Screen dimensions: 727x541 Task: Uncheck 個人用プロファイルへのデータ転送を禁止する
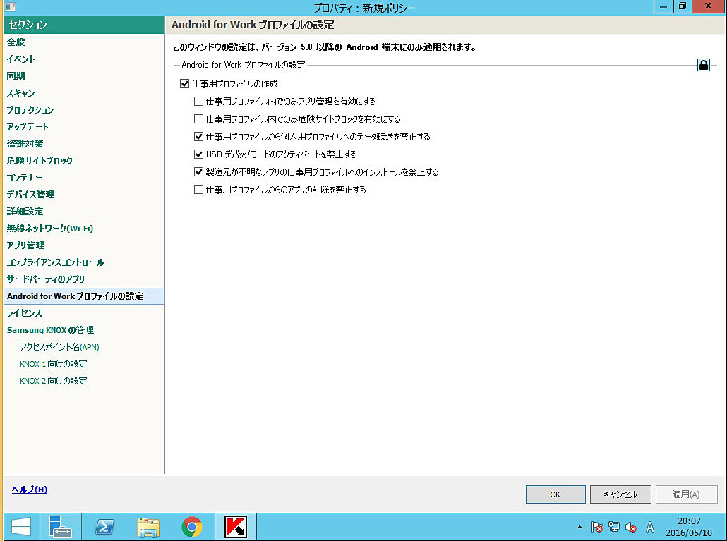click(198, 137)
